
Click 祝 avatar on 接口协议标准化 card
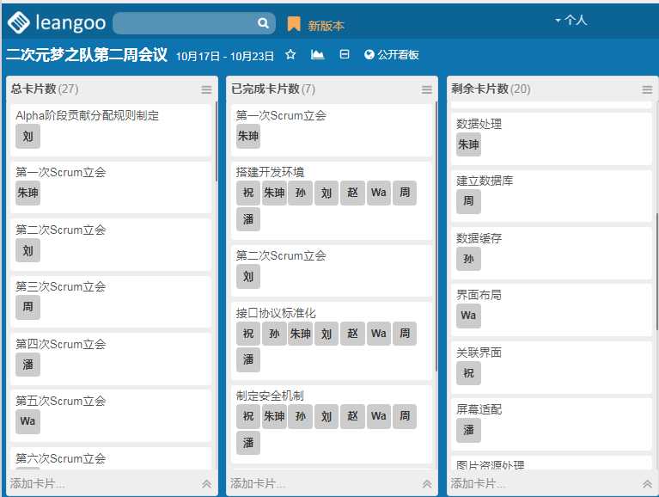[248, 334]
